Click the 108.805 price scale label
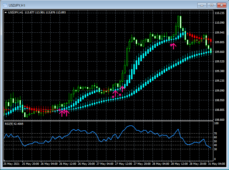 click(x=219, y=110)
